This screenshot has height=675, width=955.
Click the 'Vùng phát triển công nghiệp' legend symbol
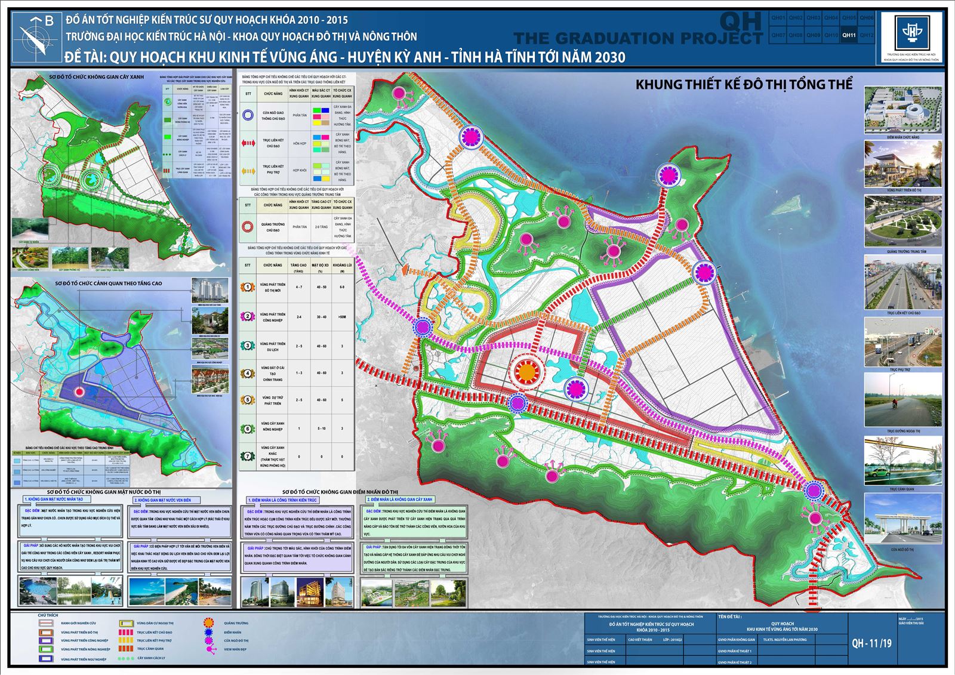tap(47, 640)
